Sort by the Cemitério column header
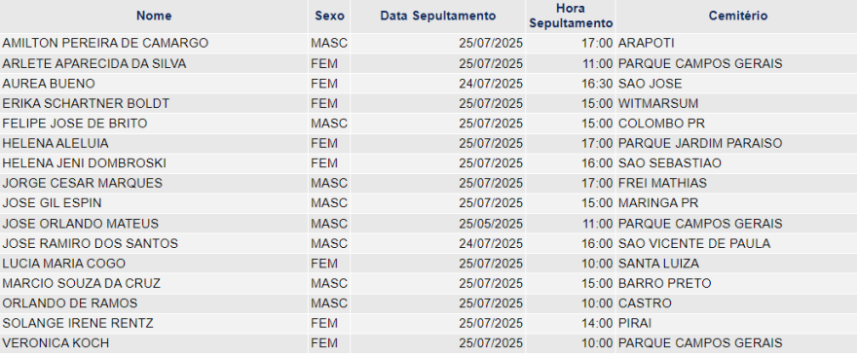Image resolution: width=857 pixels, height=354 pixels. click(738, 16)
